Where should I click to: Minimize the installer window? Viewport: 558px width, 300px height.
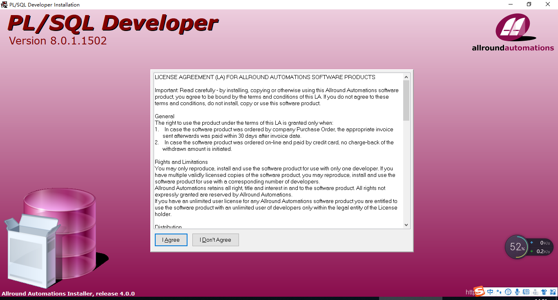point(510,4)
